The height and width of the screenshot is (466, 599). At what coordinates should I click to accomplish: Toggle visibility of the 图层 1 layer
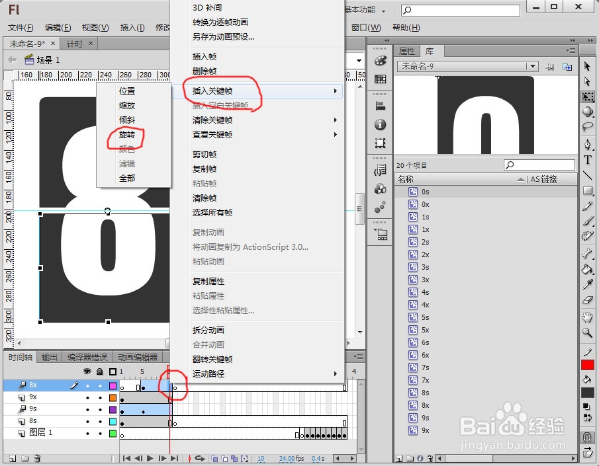click(87, 433)
